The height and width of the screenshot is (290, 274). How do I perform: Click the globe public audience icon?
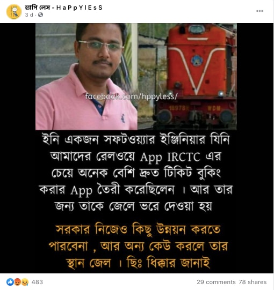point(40,15)
